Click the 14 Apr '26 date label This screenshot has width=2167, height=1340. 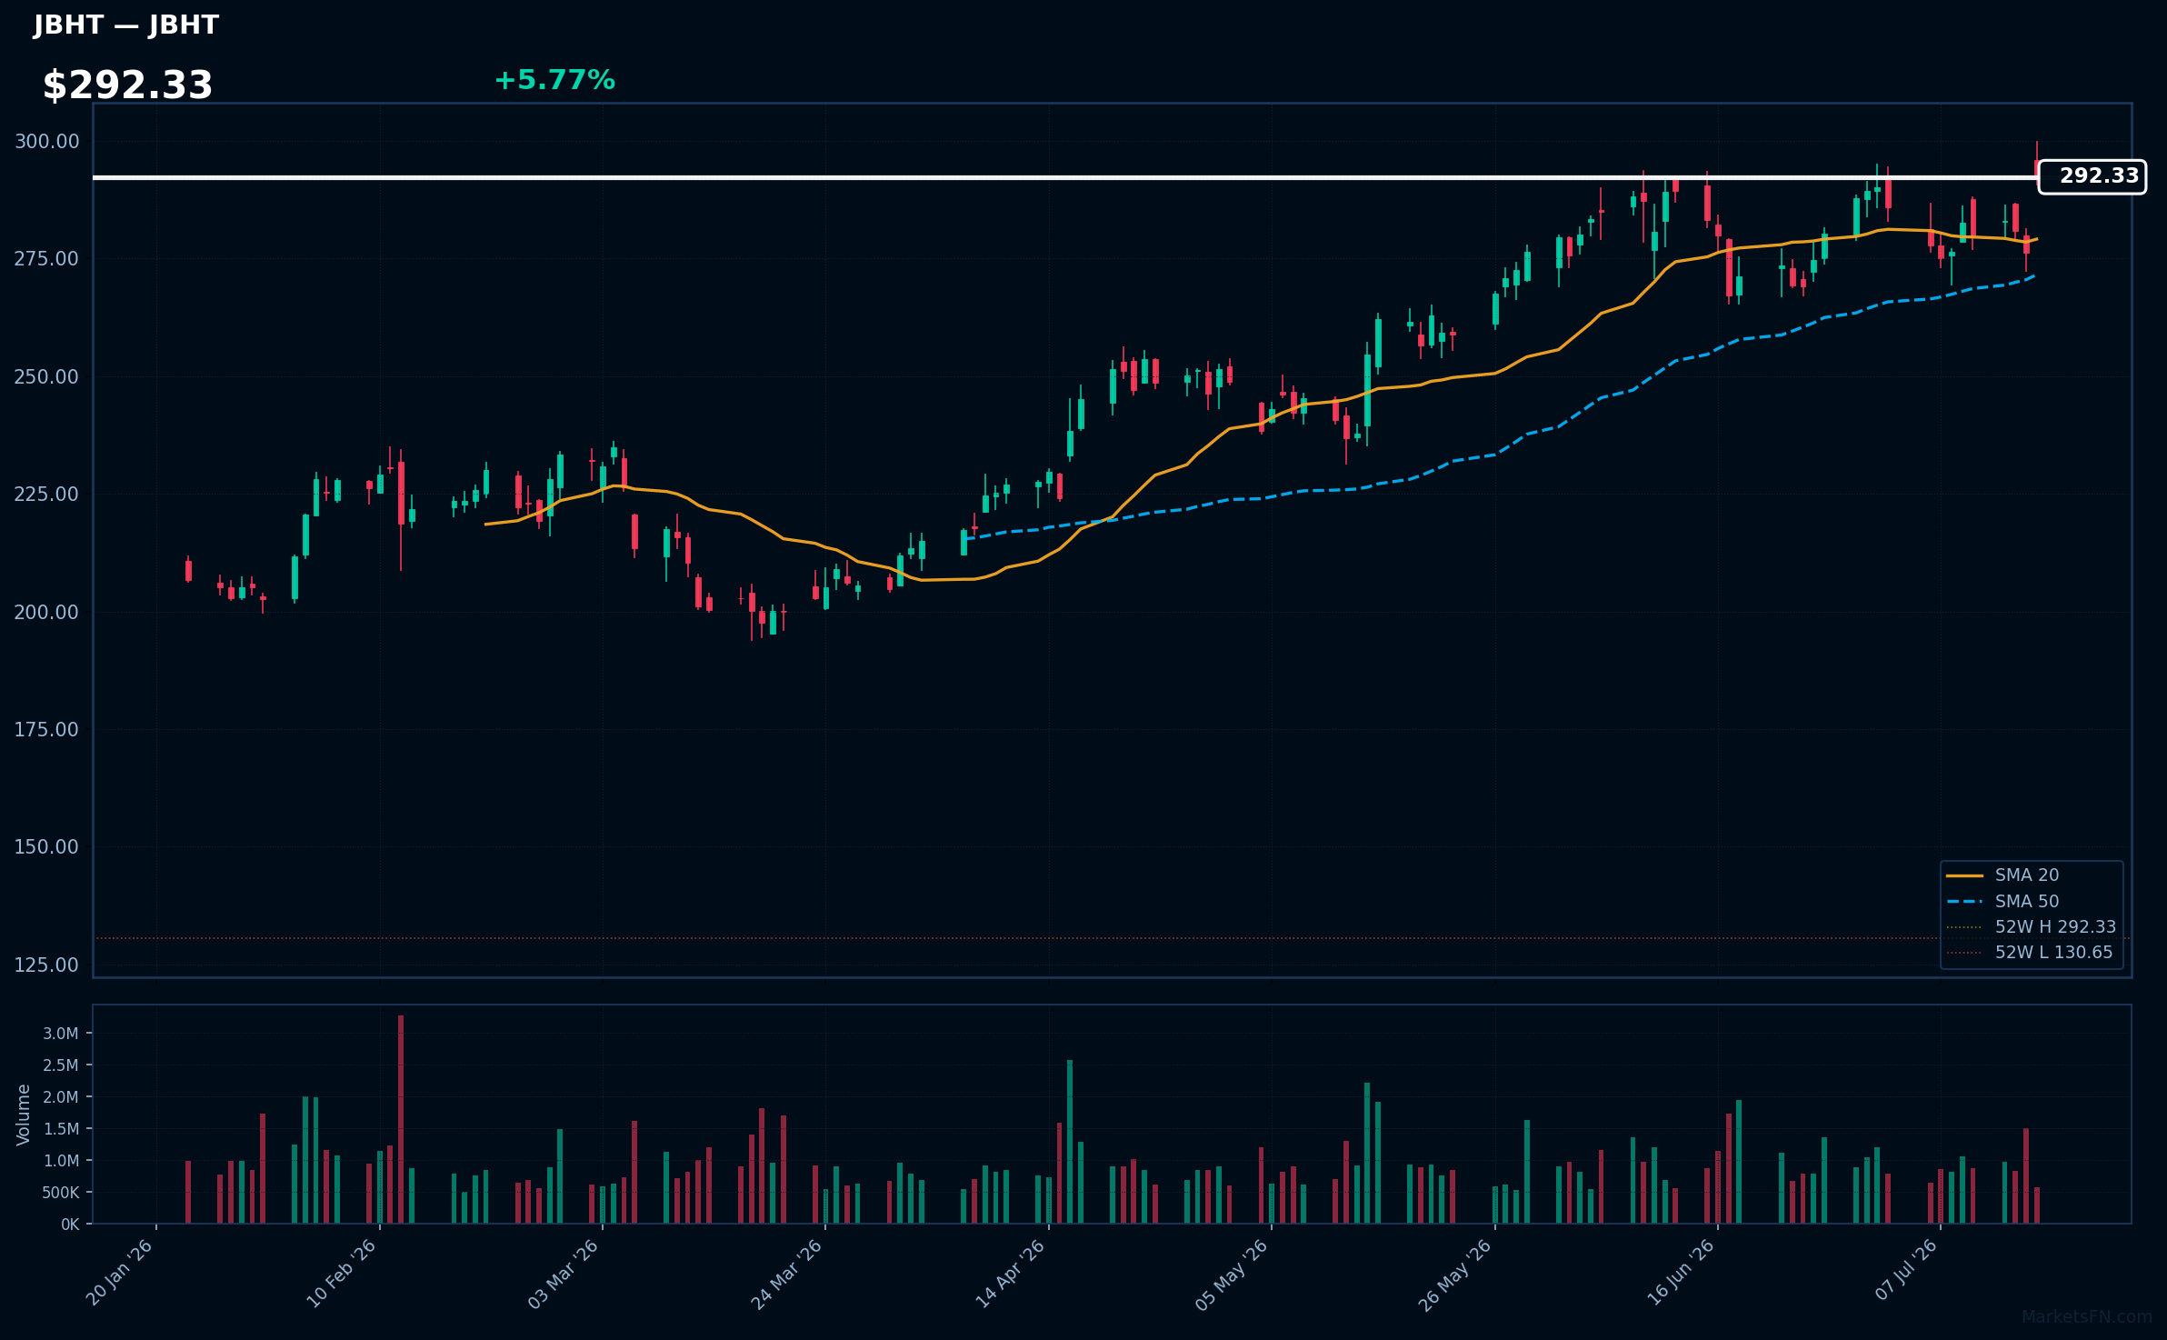(1011, 1273)
